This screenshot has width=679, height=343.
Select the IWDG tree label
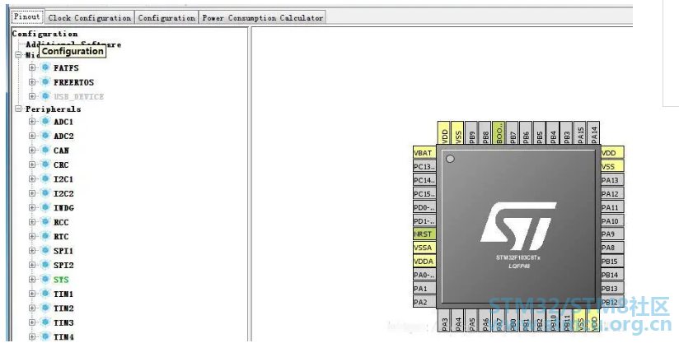(63, 208)
